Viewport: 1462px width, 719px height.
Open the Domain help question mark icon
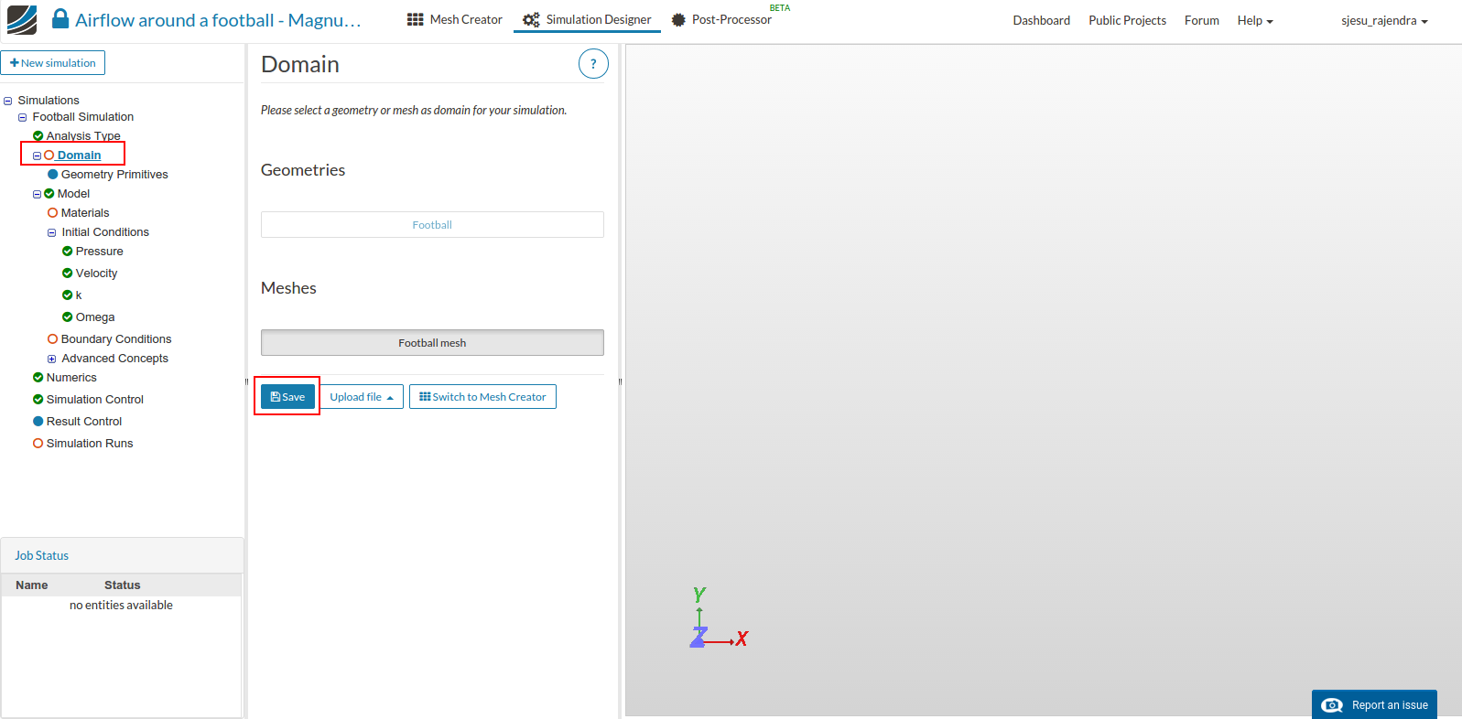click(593, 64)
